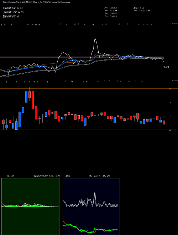Open the green MACD chart panel
Image resolution: width=178 pixels, height=235 pixels.
(x=30, y=207)
